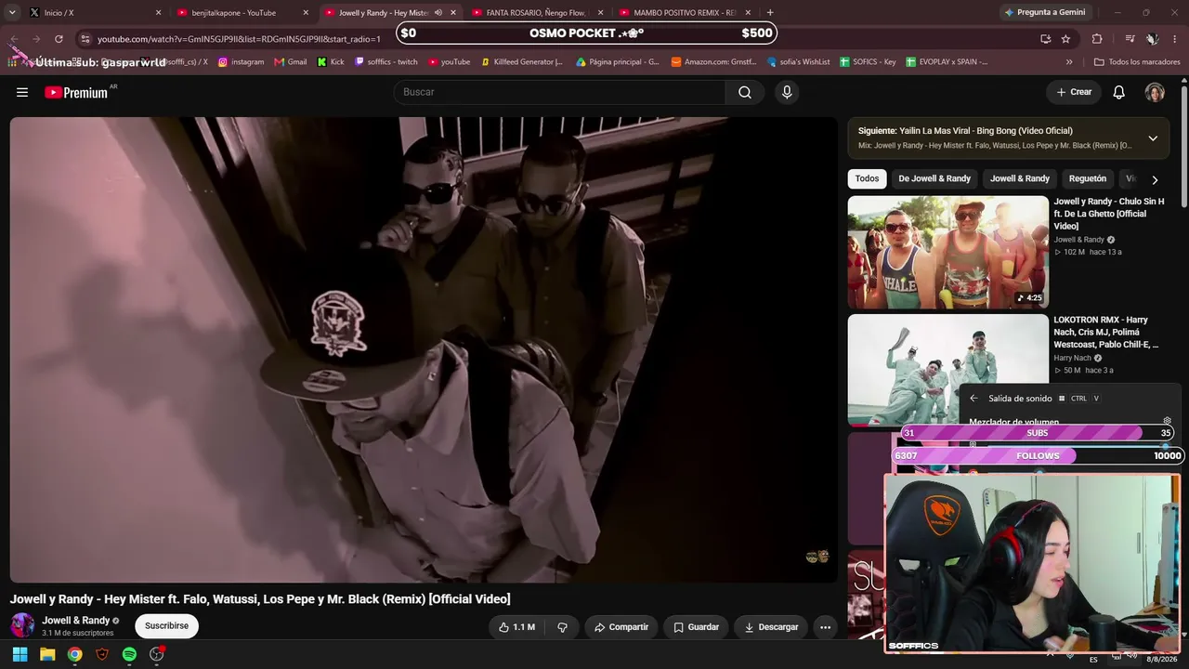The height and width of the screenshot is (669, 1189).
Task: Like the Hey Mister video
Action: pyautogui.click(x=516, y=627)
